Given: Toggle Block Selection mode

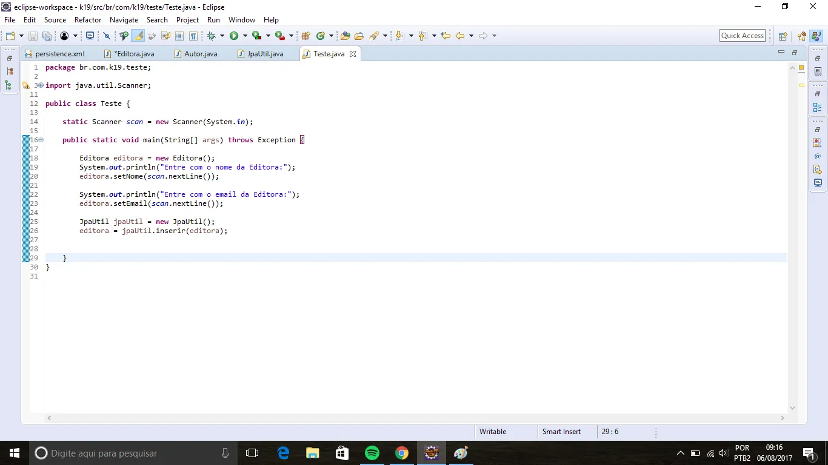Looking at the screenshot, I should click(179, 36).
